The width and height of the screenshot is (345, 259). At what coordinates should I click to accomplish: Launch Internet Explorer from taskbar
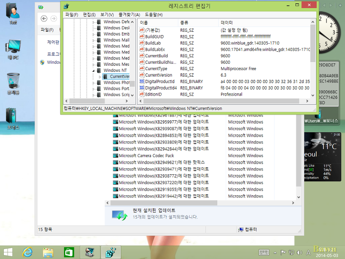pos(27,253)
